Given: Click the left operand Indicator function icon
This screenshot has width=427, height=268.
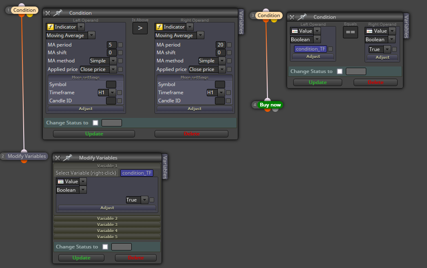Looking at the screenshot, I should pyautogui.click(x=51, y=27).
